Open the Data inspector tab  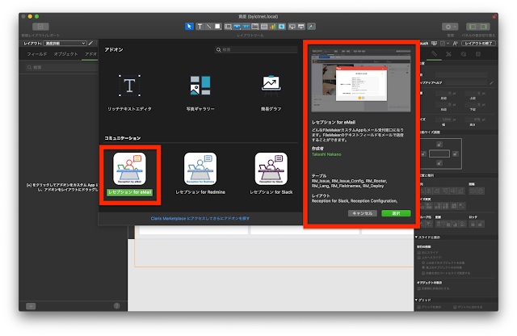point(478,54)
